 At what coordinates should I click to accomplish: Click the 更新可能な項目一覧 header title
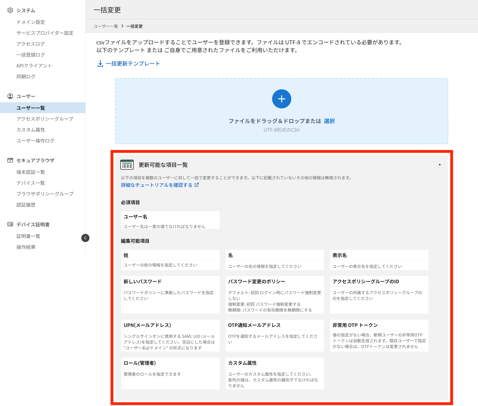click(163, 165)
